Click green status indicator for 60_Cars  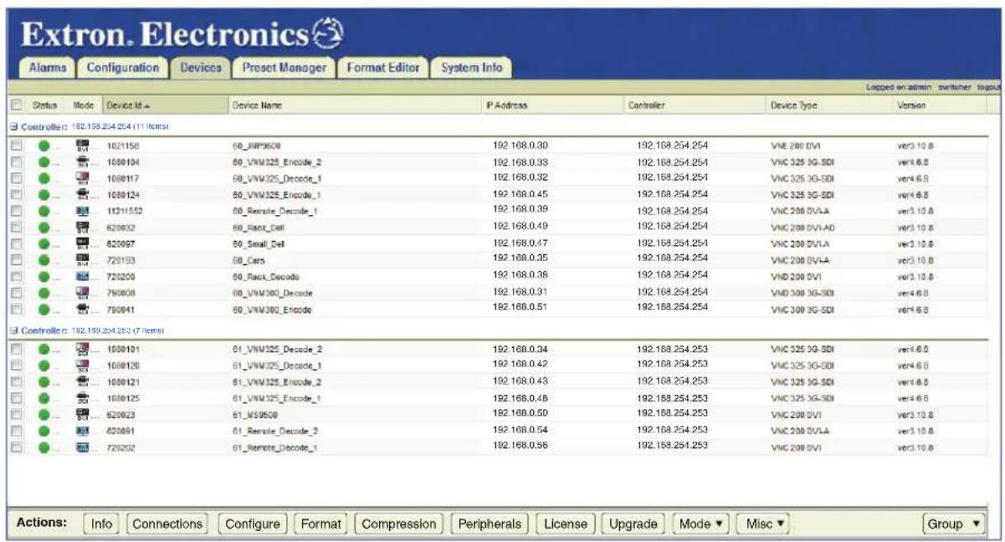(44, 259)
